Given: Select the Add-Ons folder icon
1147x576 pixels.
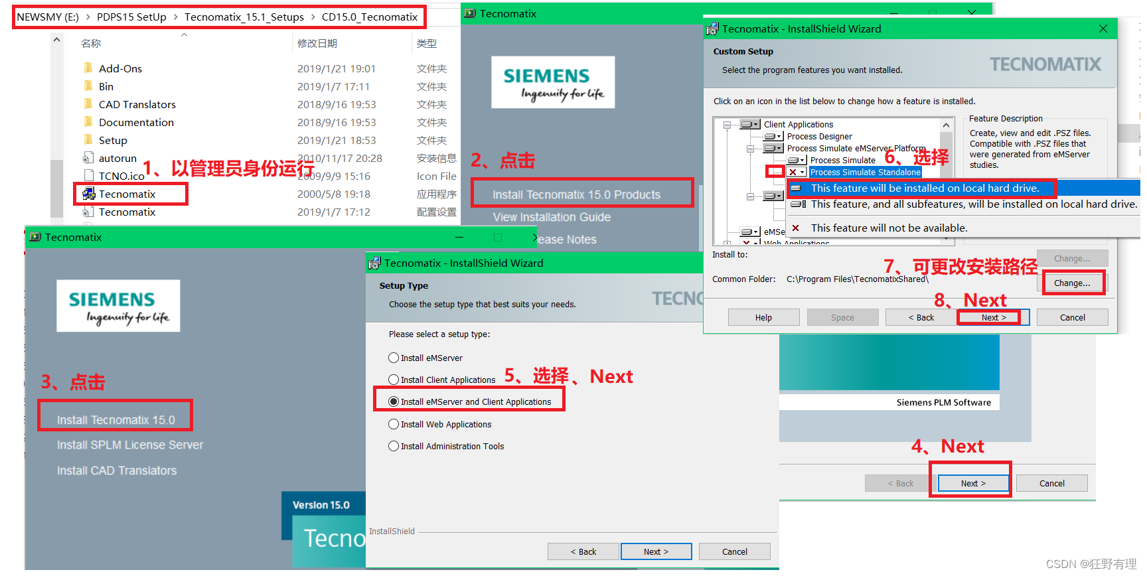Looking at the screenshot, I should [x=88, y=68].
